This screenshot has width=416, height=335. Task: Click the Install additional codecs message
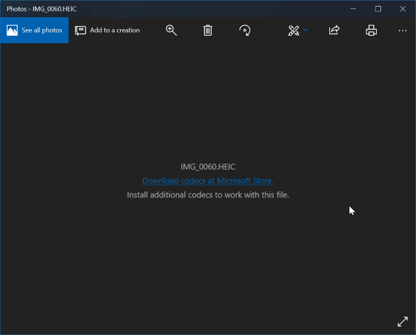208,195
